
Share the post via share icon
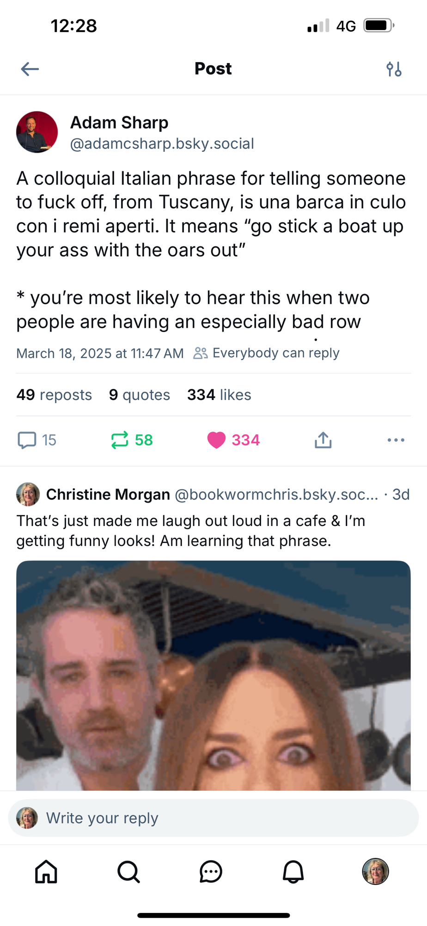[x=323, y=440]
